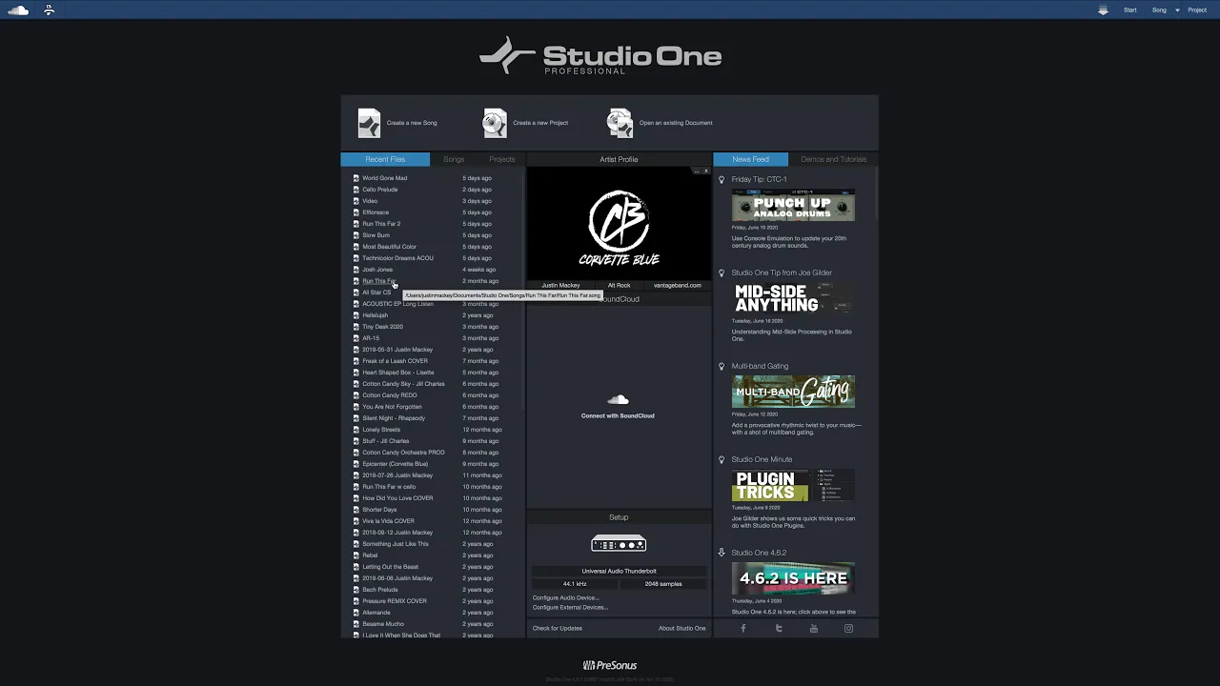Open the Mid-Side Anything thumbnail
The image size is (1220, 686).
793,299
